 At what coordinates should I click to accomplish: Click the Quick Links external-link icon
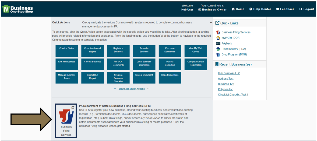click(217, 23)
